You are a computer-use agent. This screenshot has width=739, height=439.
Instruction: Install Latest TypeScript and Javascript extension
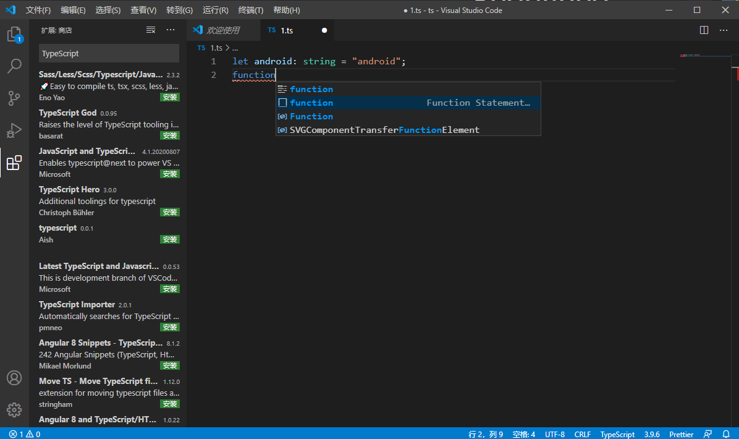point(170,289)
